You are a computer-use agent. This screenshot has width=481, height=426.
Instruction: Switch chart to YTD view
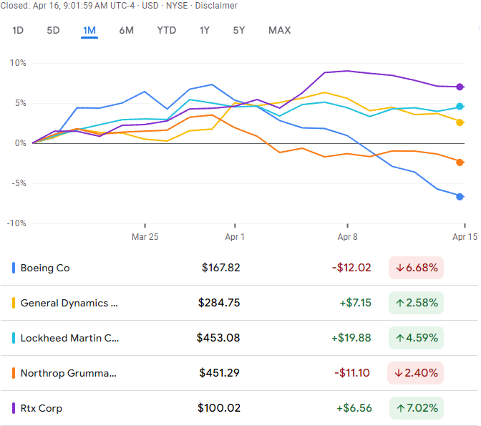click(166, 30)
